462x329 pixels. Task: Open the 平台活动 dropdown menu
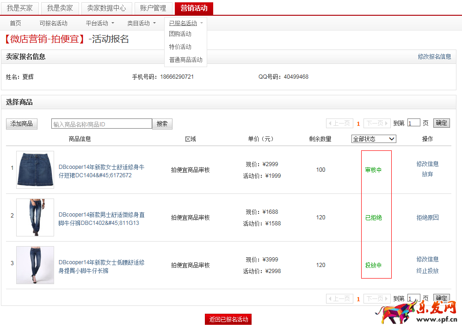pos(99,23)
